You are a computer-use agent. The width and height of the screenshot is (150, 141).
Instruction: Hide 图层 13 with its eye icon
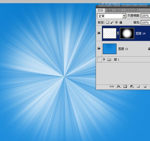click(x=99, y=49)
